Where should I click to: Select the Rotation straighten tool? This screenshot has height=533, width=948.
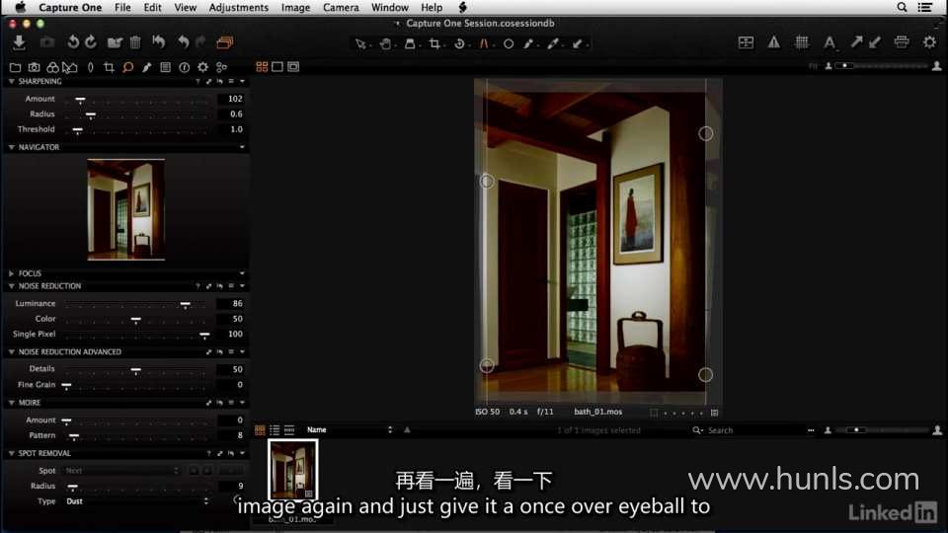(x=459, y=43)
